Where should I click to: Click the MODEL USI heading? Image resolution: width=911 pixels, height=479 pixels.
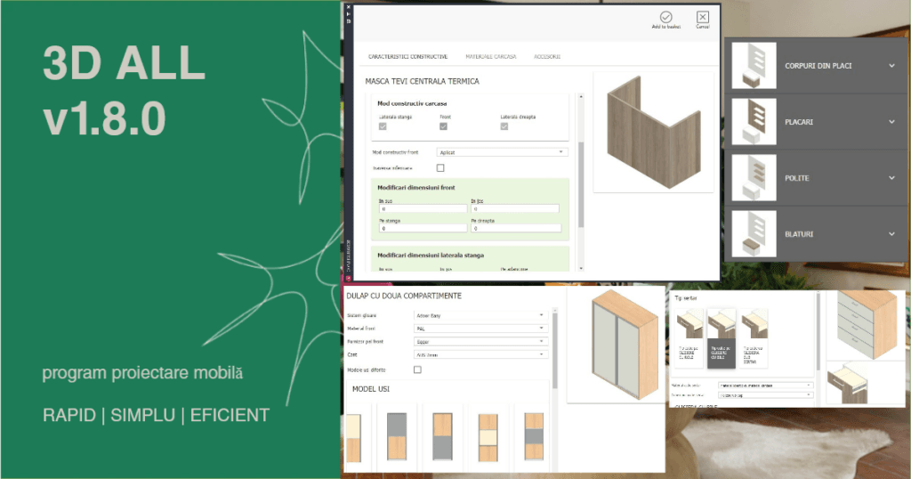pos(371,389)
